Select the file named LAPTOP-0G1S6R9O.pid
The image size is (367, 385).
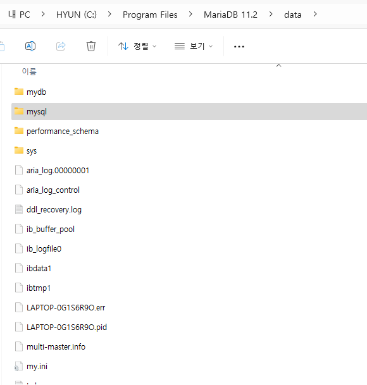click(x=66, y=327)
